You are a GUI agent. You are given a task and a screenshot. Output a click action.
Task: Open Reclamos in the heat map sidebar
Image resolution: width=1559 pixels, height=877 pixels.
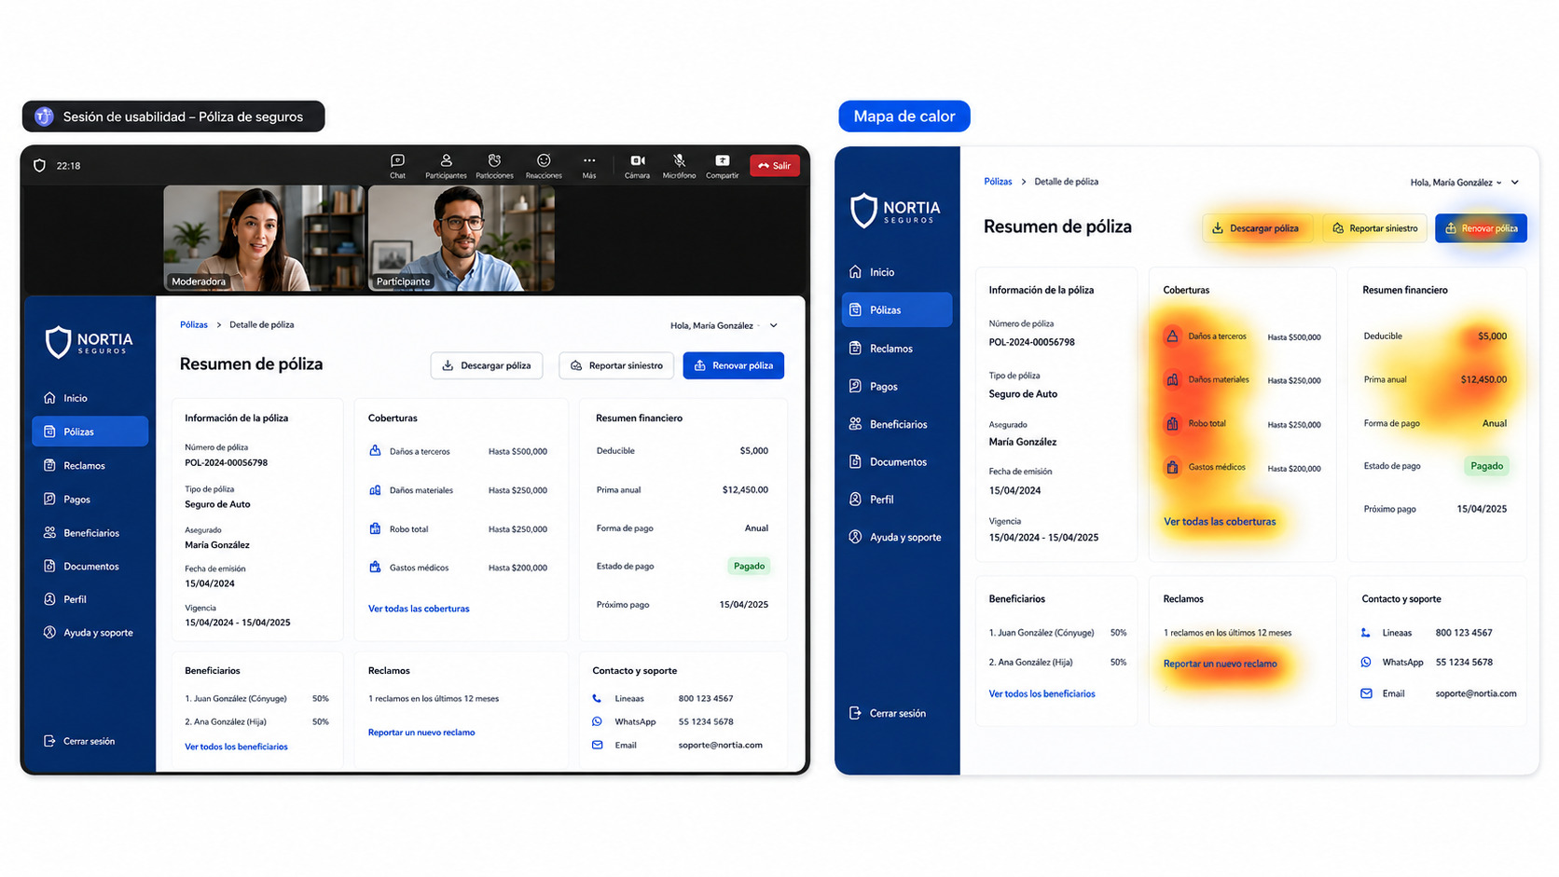897,349
